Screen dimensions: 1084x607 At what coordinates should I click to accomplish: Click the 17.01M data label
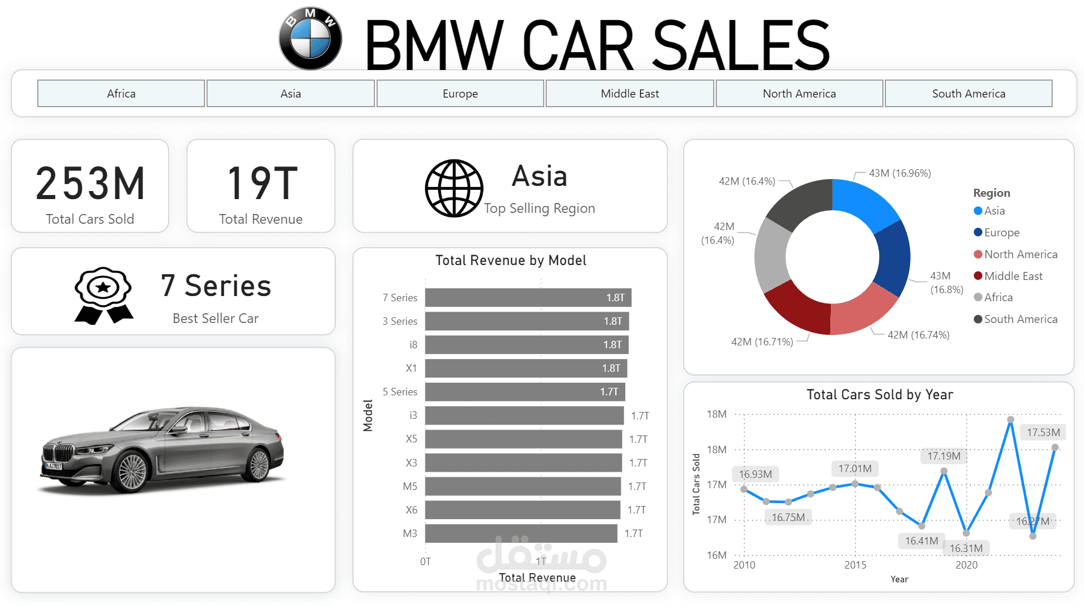click(855, 469)
